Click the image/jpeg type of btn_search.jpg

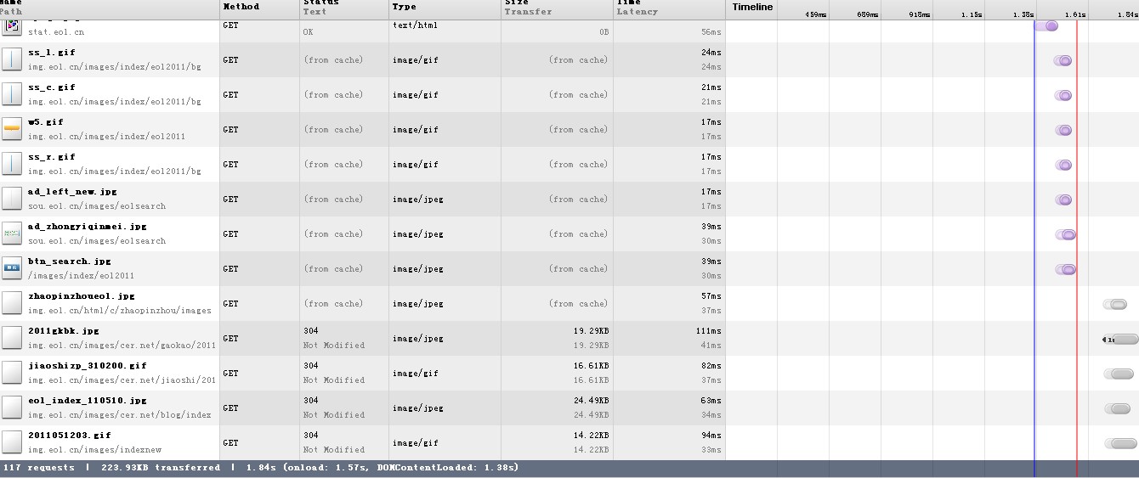[417, 269]
